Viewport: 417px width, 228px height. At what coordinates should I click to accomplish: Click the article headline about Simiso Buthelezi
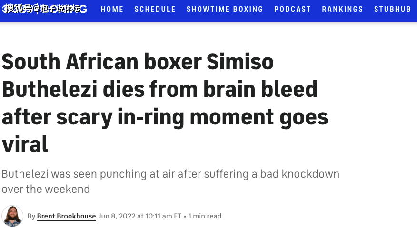tap(165, 103)
